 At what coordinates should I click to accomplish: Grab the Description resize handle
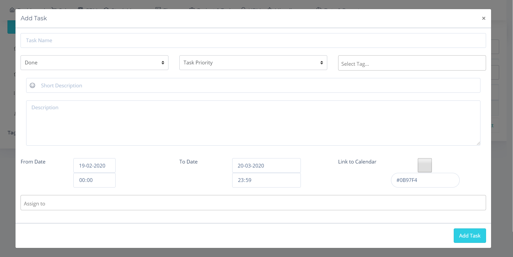478,143
